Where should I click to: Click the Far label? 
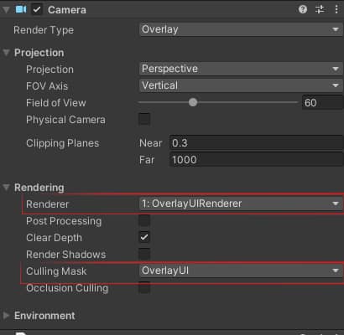click(147, 160)
